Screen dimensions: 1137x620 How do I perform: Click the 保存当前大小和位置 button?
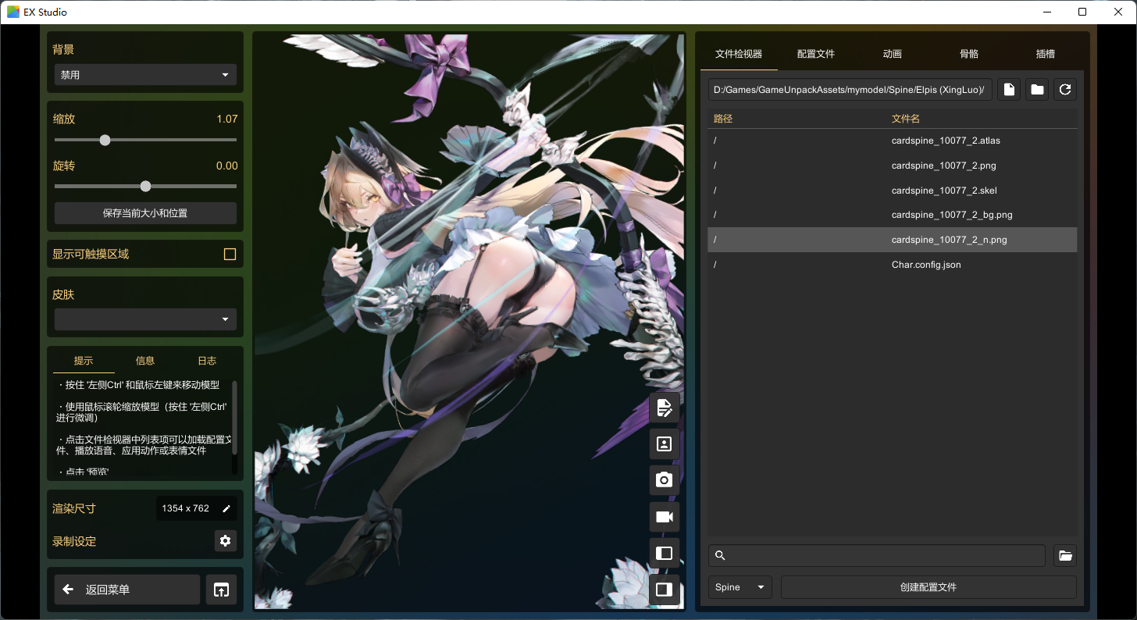(145, 213)
